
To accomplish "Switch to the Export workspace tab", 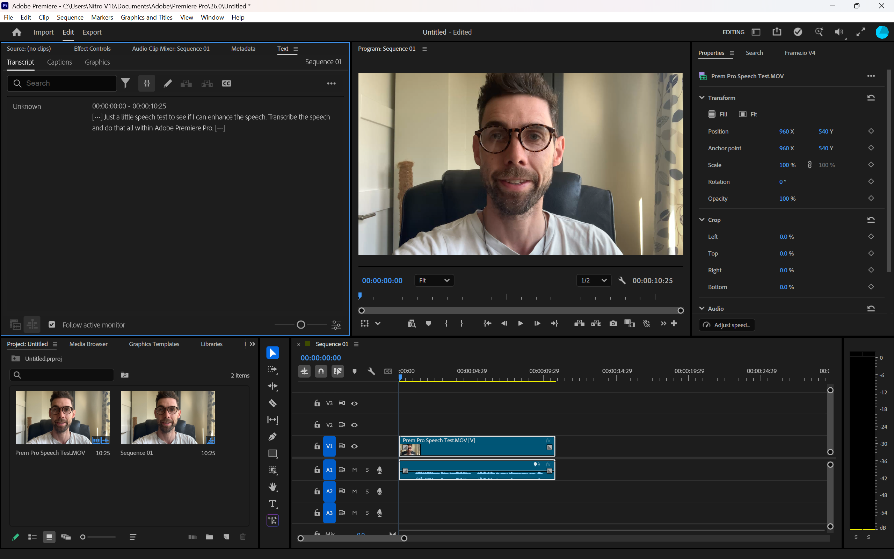I will pyautogui.click(x=92, y=32).
